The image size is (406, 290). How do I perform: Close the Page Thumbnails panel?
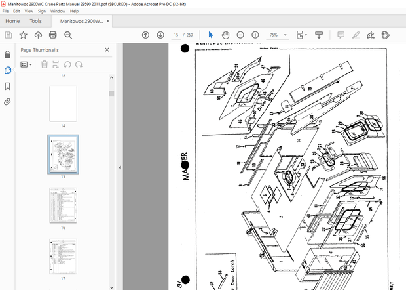pyautogui.click(x=107, y=50)
